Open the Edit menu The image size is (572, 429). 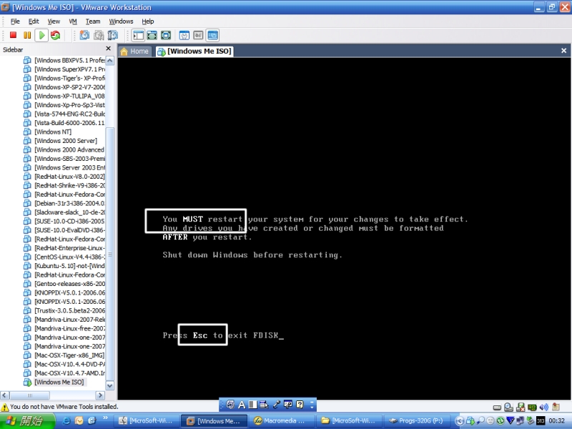[x=34, y=21]
